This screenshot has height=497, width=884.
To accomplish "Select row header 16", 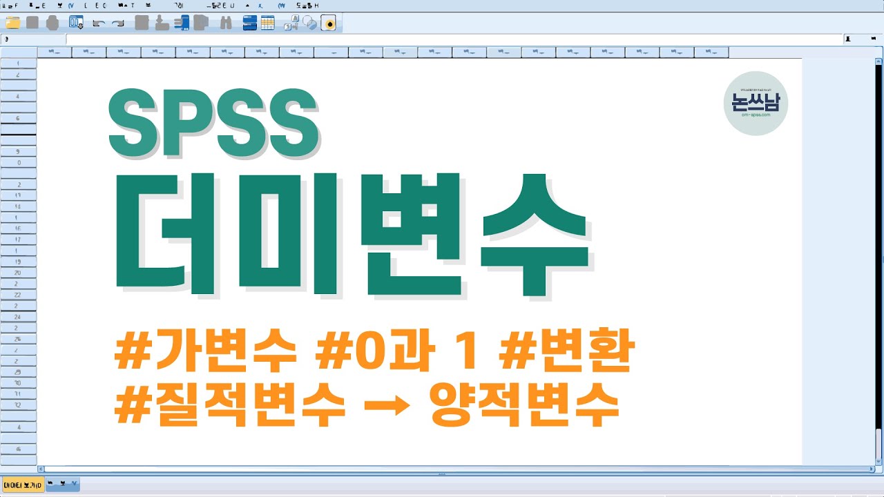I will point(18,228).
